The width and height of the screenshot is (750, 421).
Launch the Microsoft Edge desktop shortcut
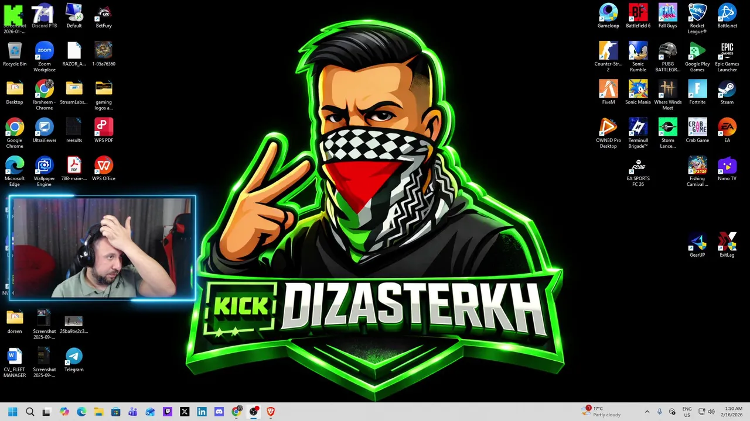(x=15, y=171)
